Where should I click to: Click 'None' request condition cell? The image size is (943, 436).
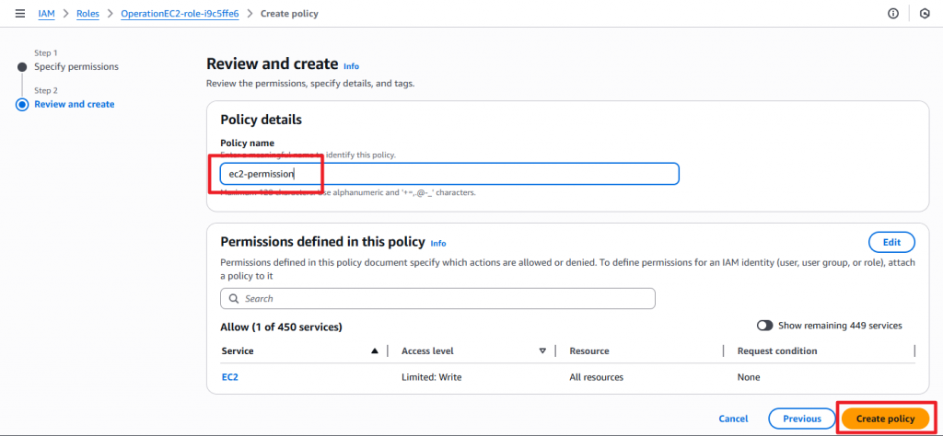(x=749, y=377)
